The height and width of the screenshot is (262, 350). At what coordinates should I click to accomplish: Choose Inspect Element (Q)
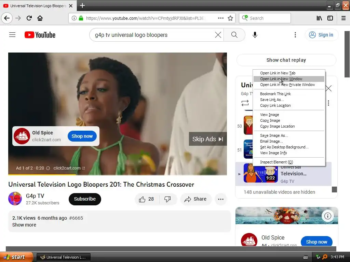(x=289, y=162)
